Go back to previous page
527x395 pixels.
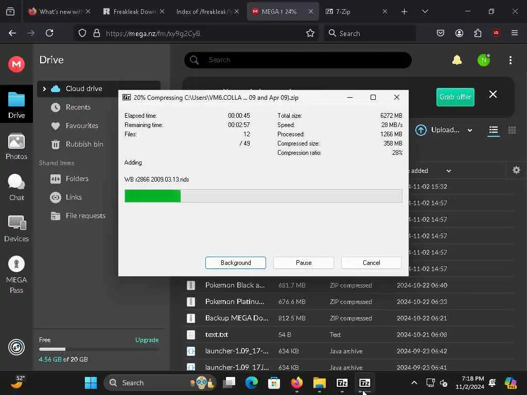12,33
